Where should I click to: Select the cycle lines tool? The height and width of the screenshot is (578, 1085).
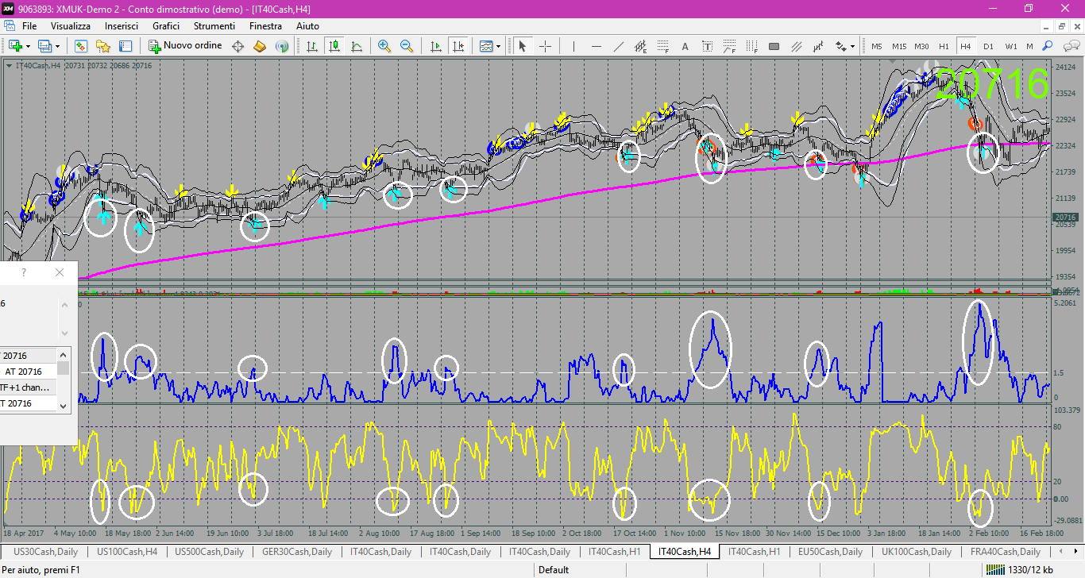(818, 46)
